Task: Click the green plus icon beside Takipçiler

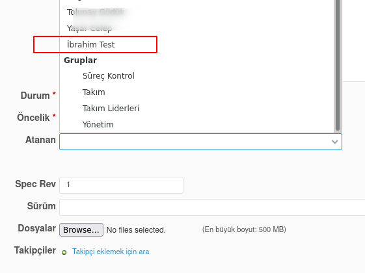Action: (64, 252)
